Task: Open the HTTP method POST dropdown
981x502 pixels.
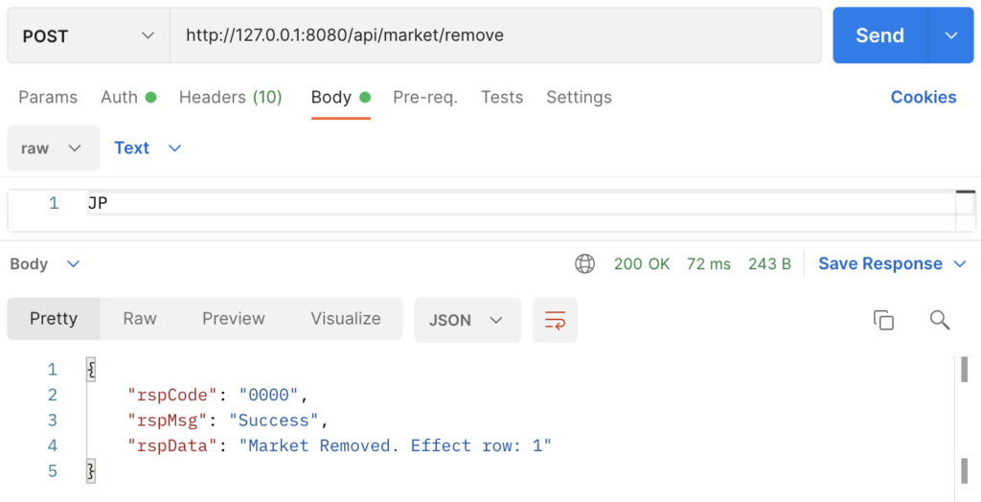Action: point(88,35)
